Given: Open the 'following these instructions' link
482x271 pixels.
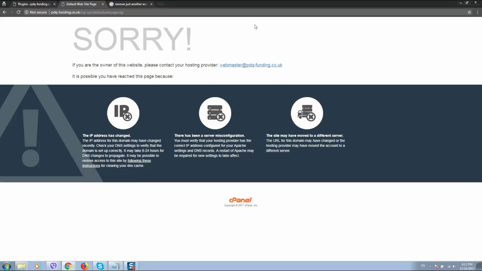Looking at the screenshot, I should [116, 163].
